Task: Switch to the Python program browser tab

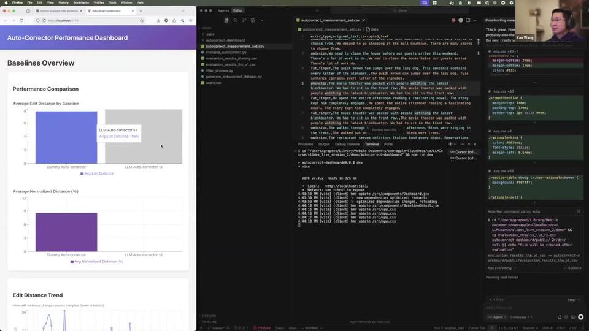Action: pyautogui.click(x=59, y=11)
